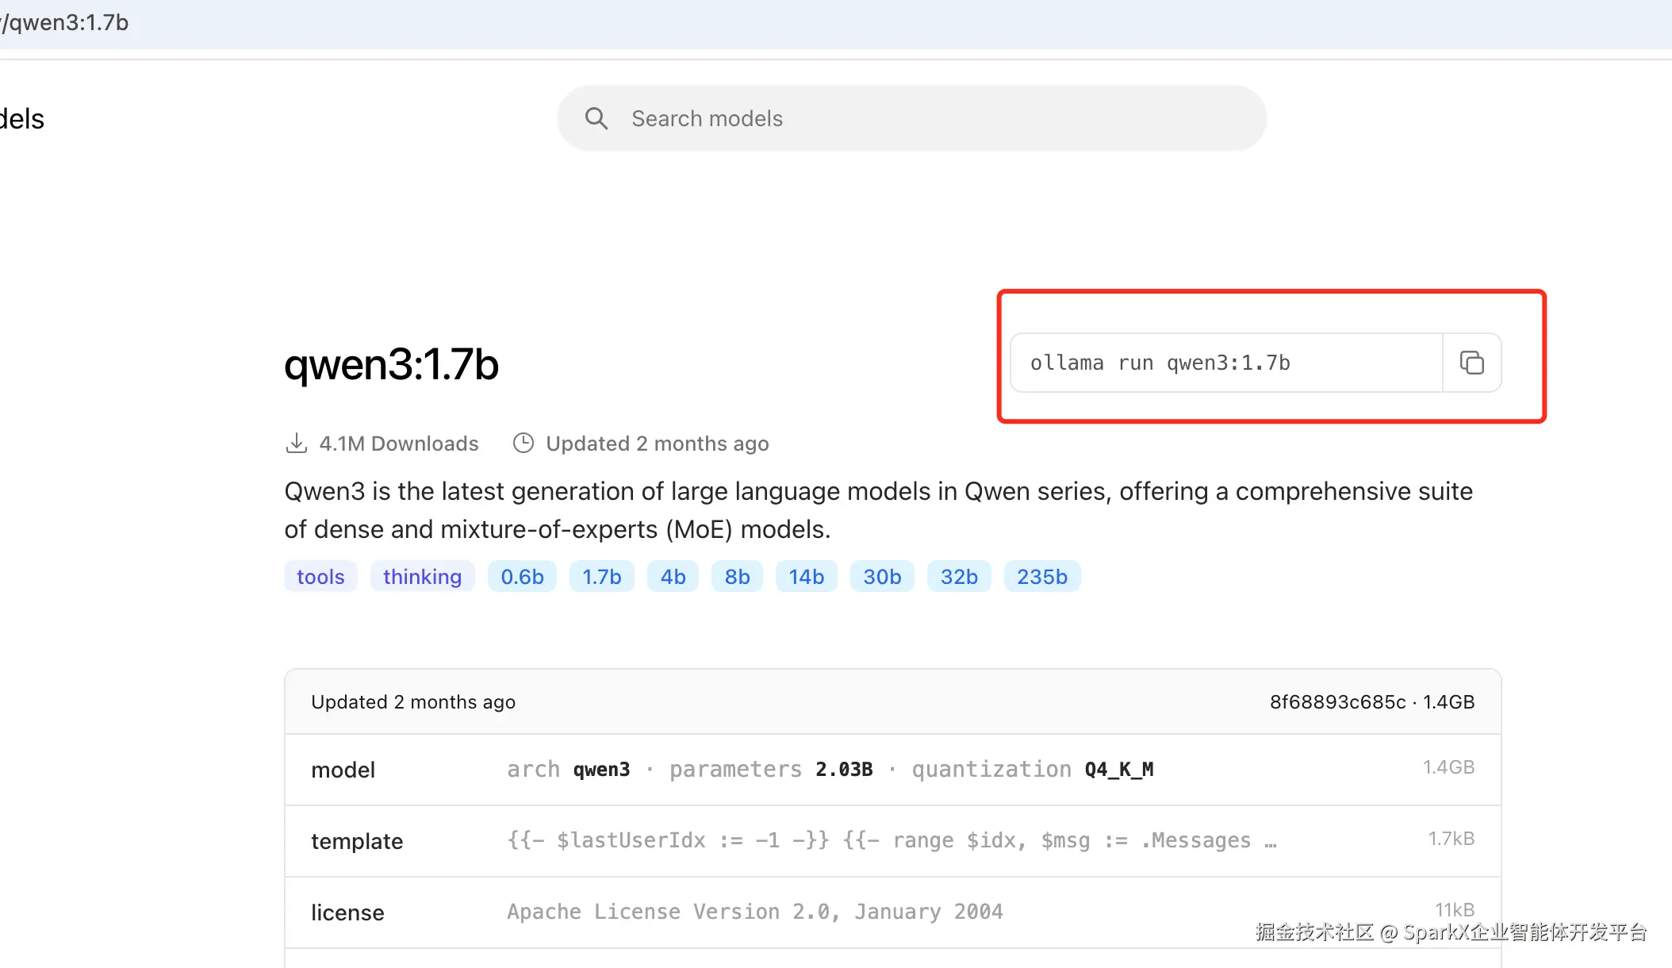Switch to the 4b size tag

[x=673, y=577]
